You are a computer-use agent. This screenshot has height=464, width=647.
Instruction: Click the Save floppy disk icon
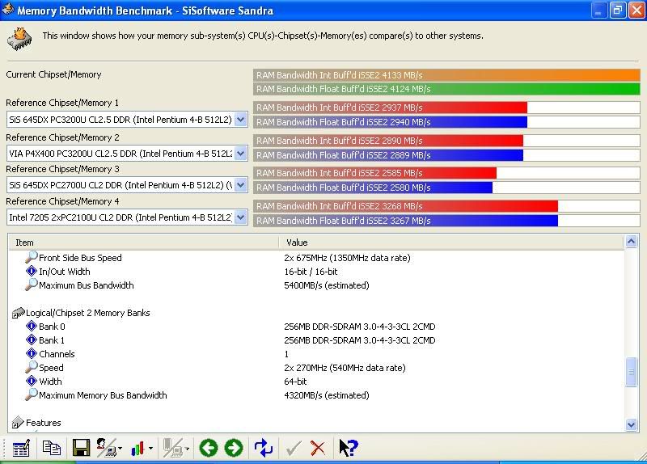point(81,447)
